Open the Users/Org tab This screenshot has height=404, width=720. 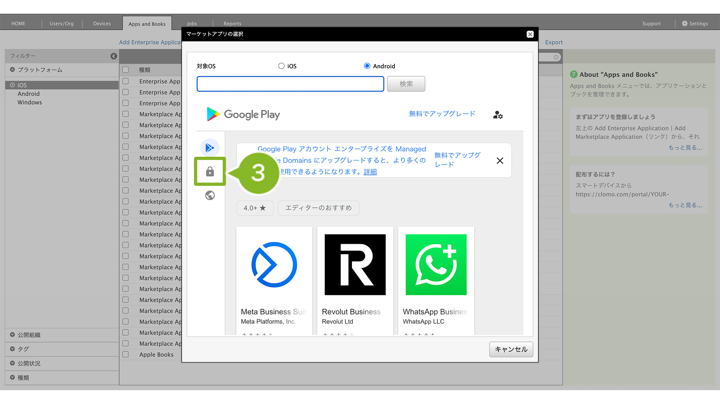62,23
